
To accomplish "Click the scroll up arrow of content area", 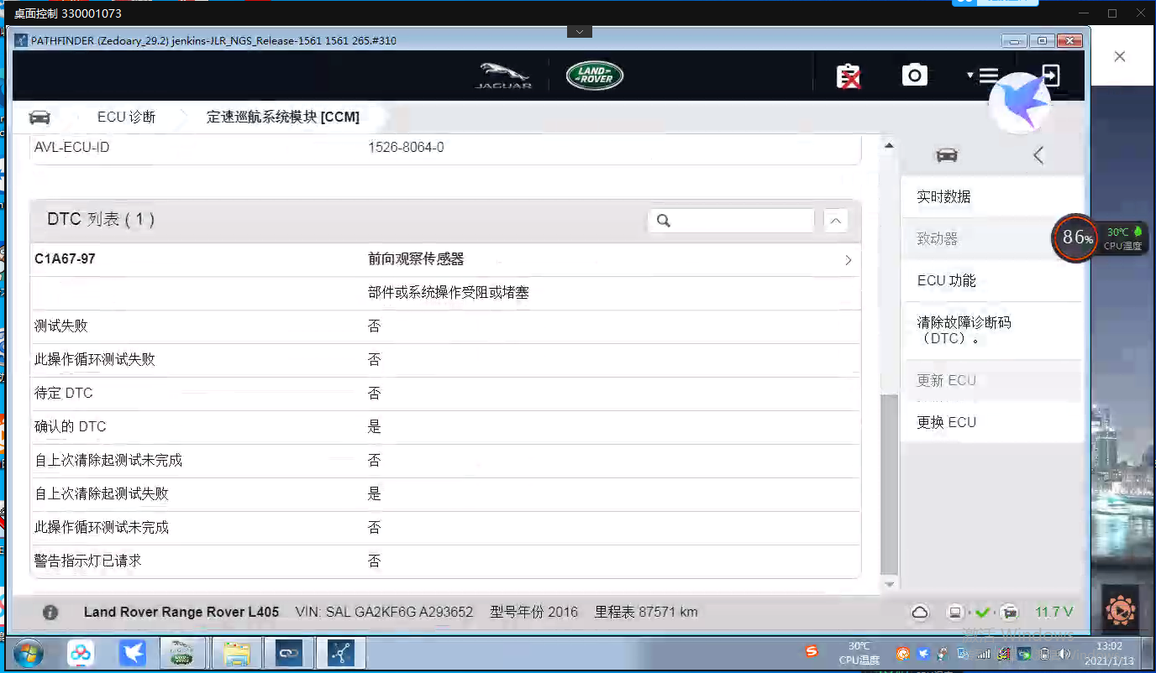I will [889, 146].
